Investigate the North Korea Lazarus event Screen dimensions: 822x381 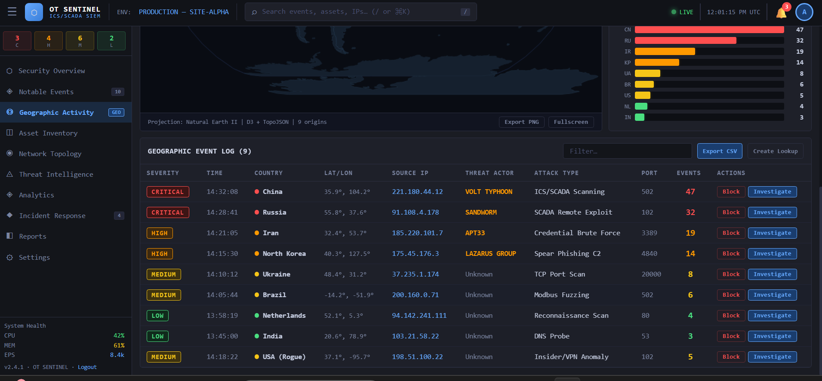[772, 254]
